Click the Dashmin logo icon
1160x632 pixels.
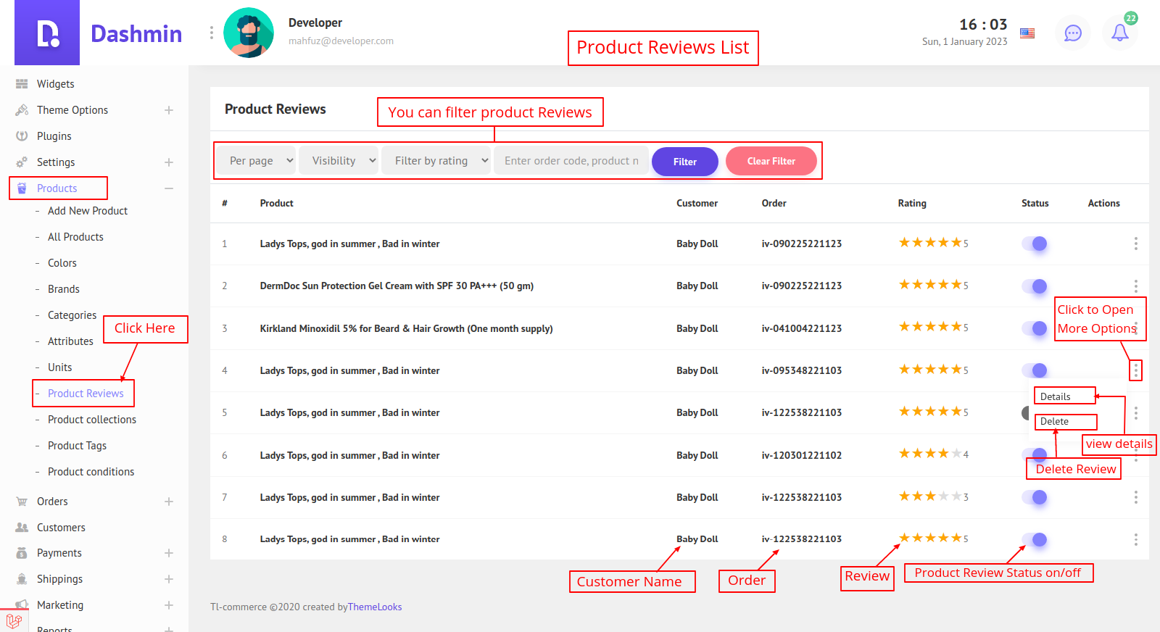pos(47,33)
